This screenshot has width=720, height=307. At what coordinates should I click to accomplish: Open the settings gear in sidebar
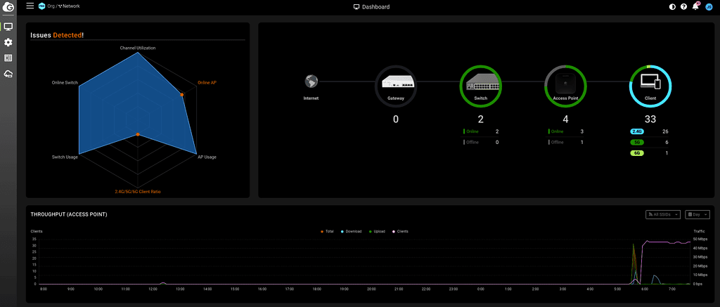[8, 43]
